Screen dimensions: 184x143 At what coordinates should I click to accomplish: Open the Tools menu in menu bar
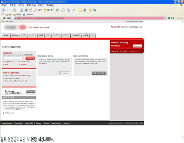pos(41,5)
